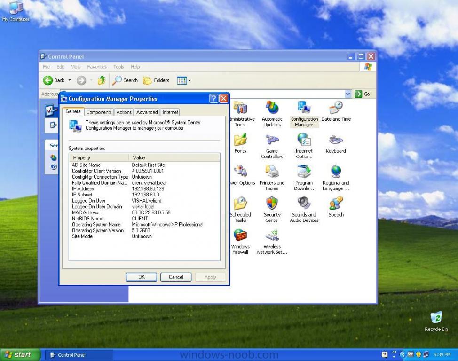
Task: Click the Back navigation button
Action: coord(54,80)
